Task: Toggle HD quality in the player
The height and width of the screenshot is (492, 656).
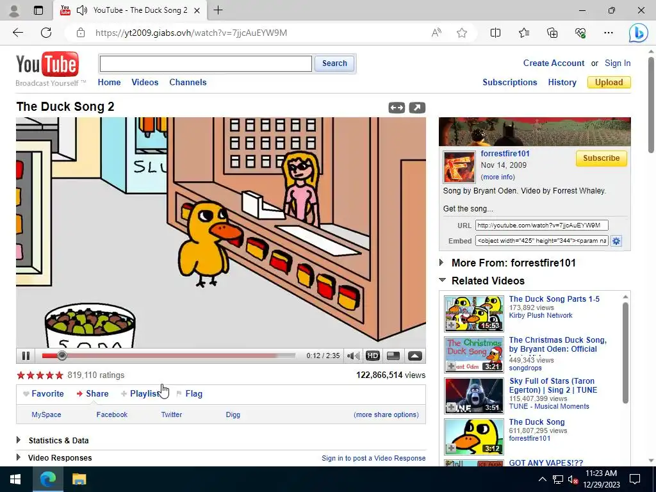Action: point(372,356)
